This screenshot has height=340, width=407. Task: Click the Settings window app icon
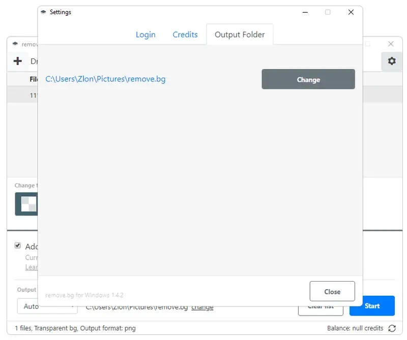(44, 12)
